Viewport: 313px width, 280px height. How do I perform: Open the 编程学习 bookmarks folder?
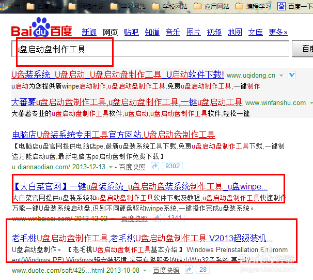253,7
